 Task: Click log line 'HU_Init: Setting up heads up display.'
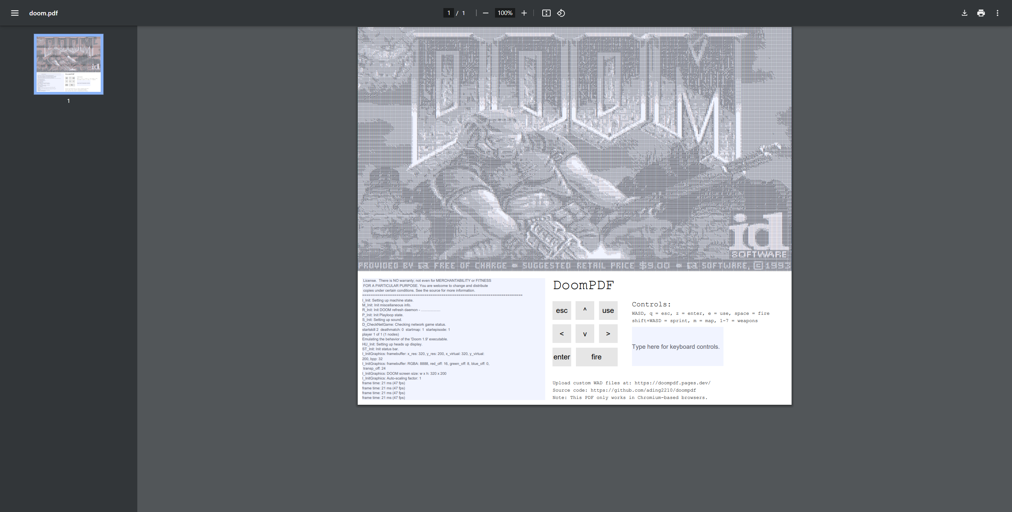pos(392,344)
